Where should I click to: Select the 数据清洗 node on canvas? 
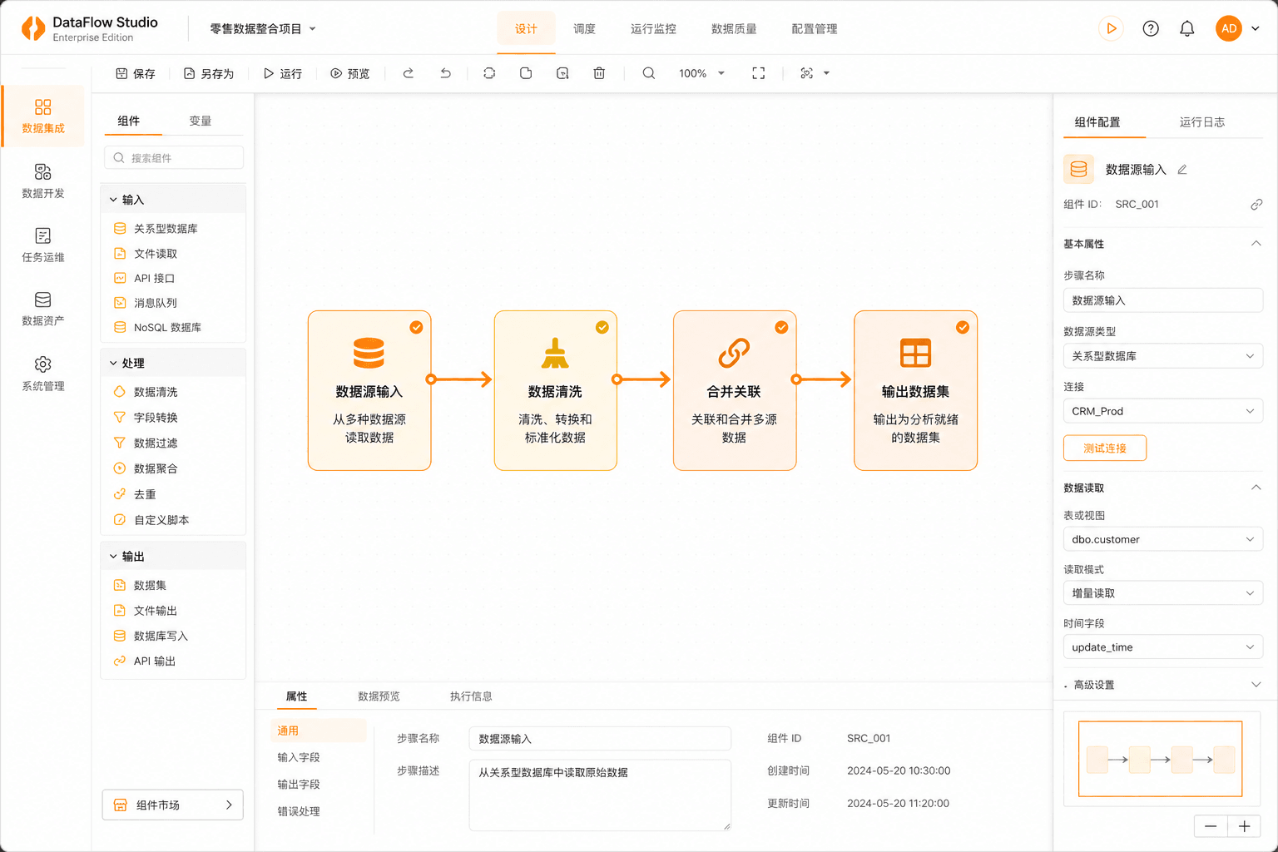click(x=556, y=391)
